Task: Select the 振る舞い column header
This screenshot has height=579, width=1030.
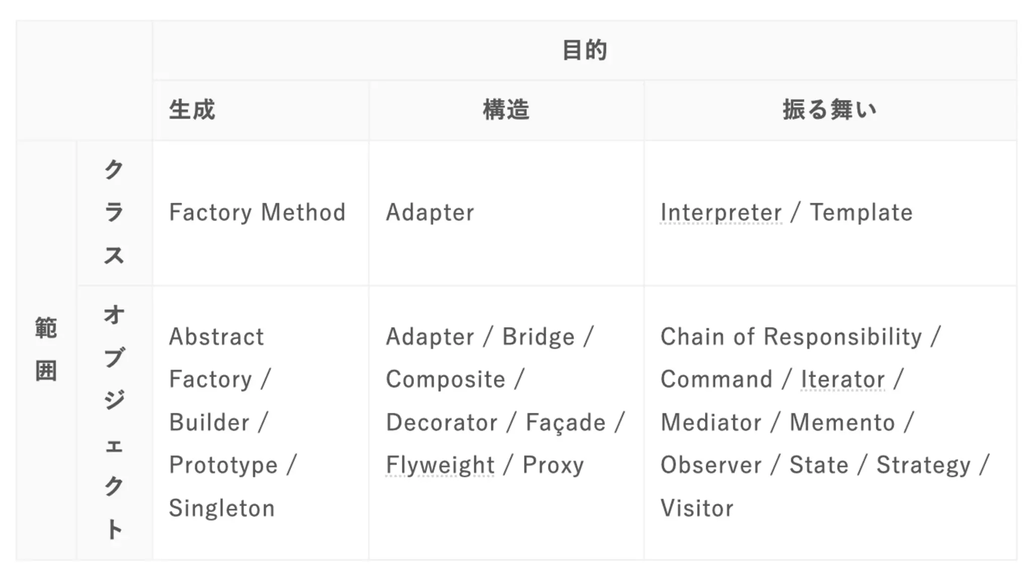Action: pos(830,110)
